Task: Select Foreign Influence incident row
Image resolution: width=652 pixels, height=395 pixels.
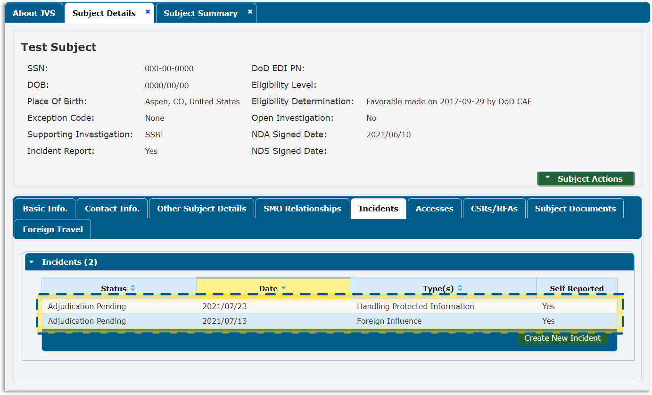Action: [x=329, y=321]
